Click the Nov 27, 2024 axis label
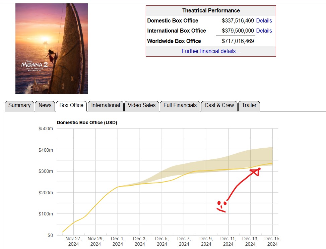Viewport: 326px width, 249px height. 73,241
